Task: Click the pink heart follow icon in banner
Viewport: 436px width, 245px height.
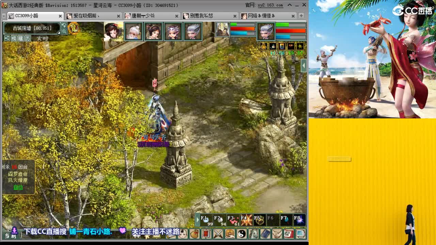Action: click(x=123, y=231)
